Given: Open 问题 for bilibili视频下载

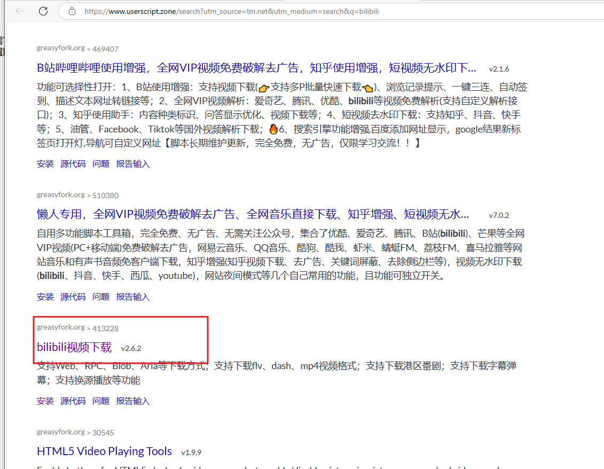Looking at the screenshot, I should pyautogui.click(x=101, y=401).
